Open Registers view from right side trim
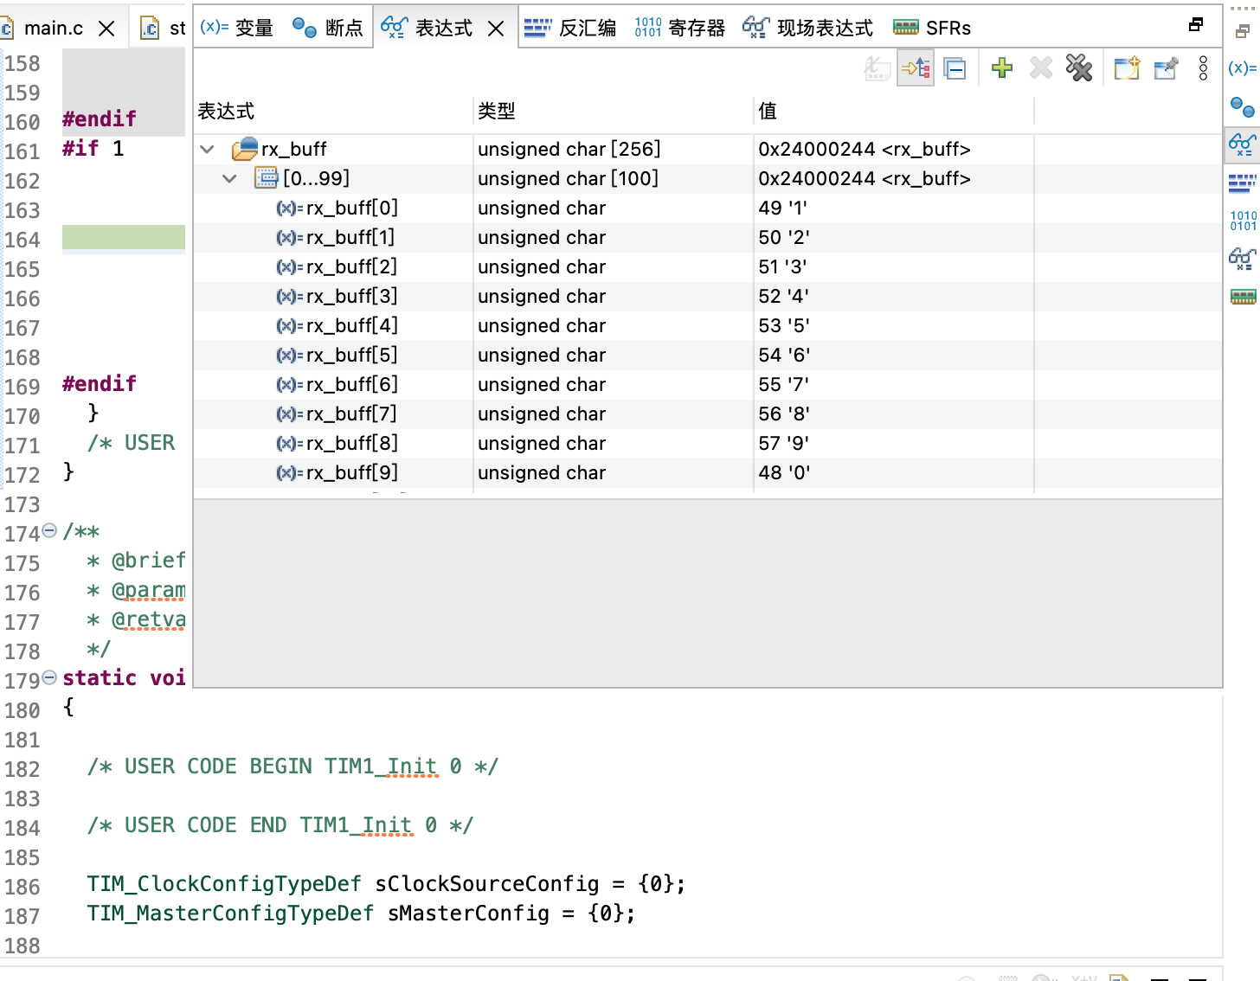Screen dimensions: 1260x981 pos(1243,221)
